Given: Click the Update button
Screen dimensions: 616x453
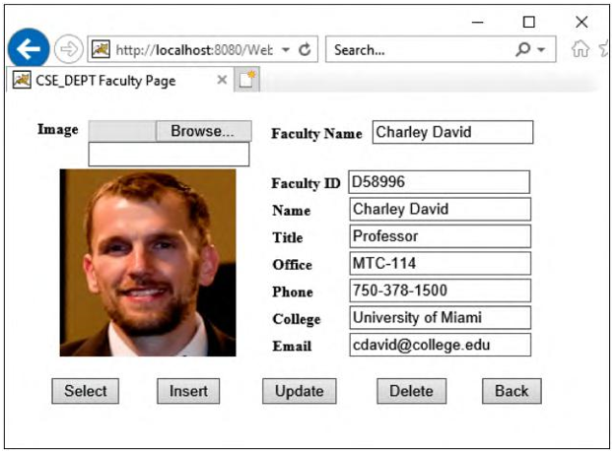Looking at the screenshot, I should click(300, 391).
